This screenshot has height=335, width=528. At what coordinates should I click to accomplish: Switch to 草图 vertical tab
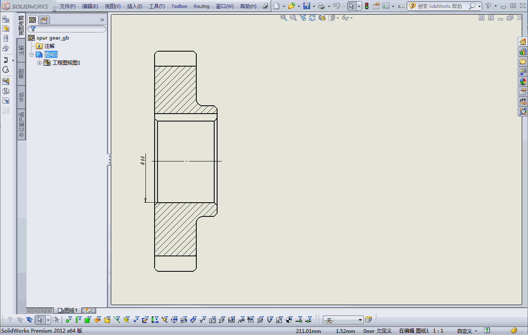(x=22, y=74)
